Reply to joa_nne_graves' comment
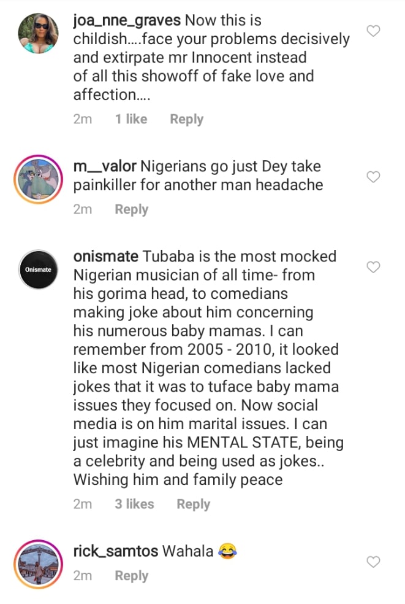405x604 pixels. [x=186, y=119]
